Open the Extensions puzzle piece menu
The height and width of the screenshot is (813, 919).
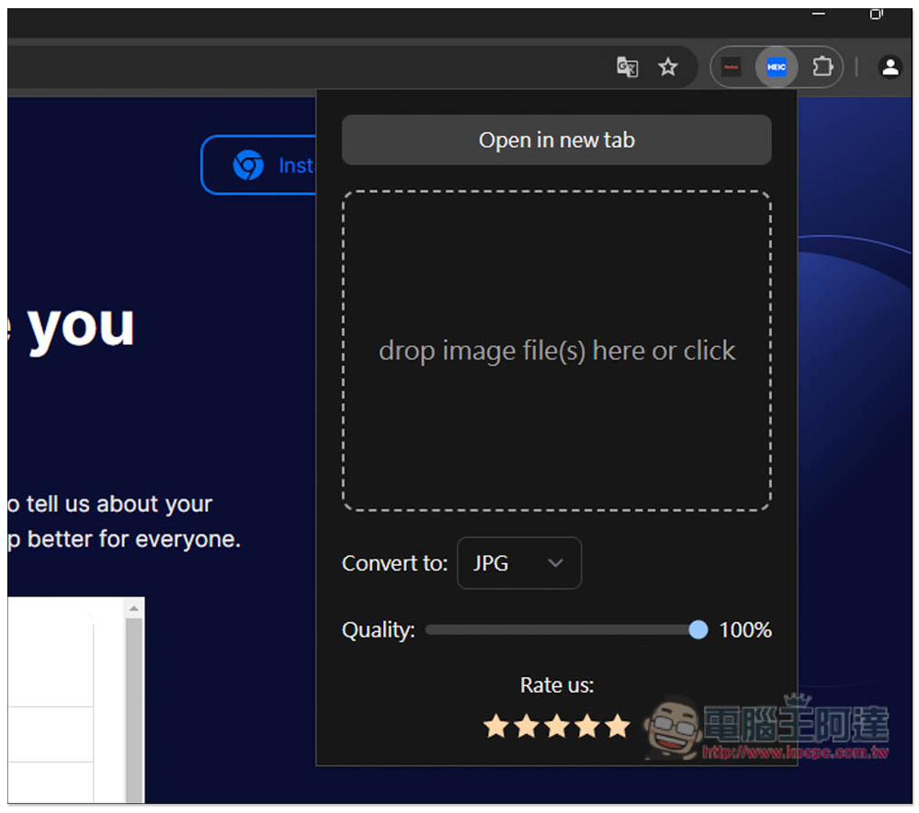(x=823, y=67)
